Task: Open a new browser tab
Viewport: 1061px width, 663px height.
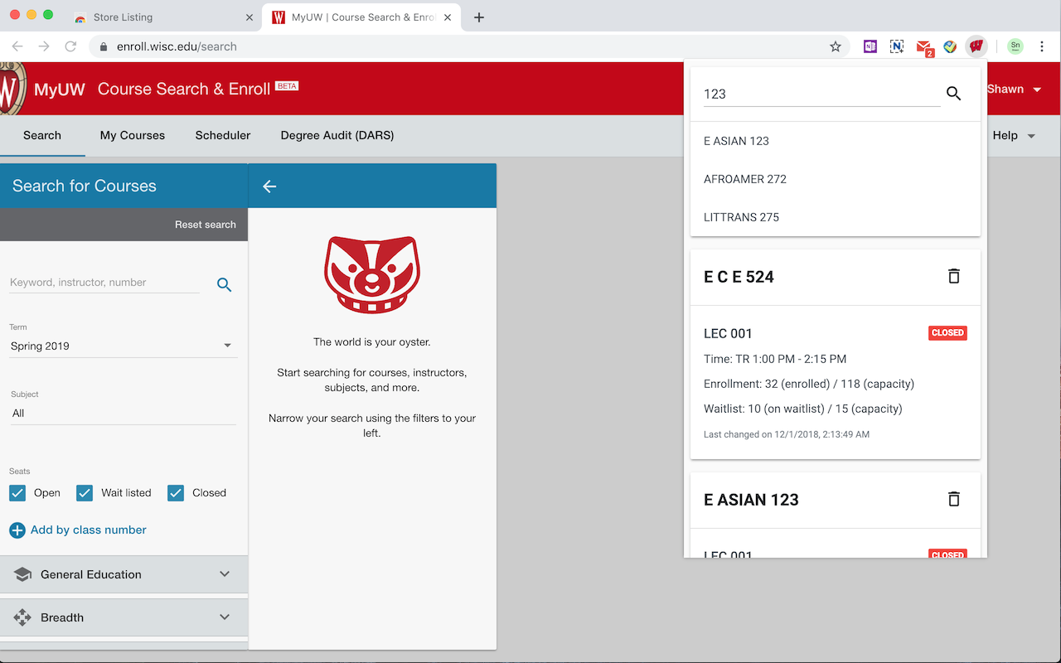Action: pos(479,17)
